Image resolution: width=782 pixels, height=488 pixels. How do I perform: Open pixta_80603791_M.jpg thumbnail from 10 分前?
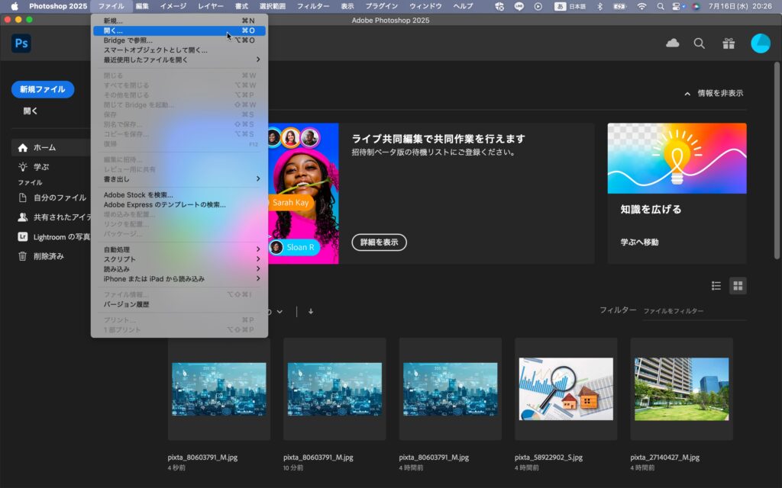coord(334,389)
